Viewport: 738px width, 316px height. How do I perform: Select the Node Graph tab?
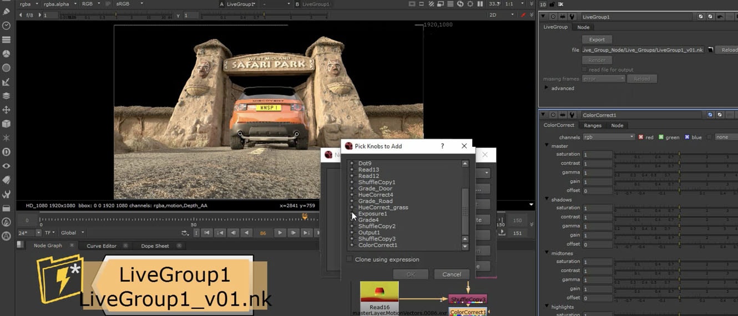coord(48,246)
